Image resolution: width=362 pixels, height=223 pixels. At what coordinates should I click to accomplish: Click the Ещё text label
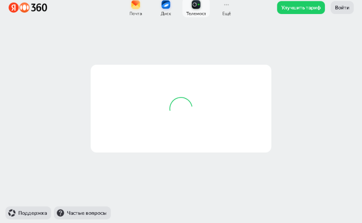(x=226, y=14)
